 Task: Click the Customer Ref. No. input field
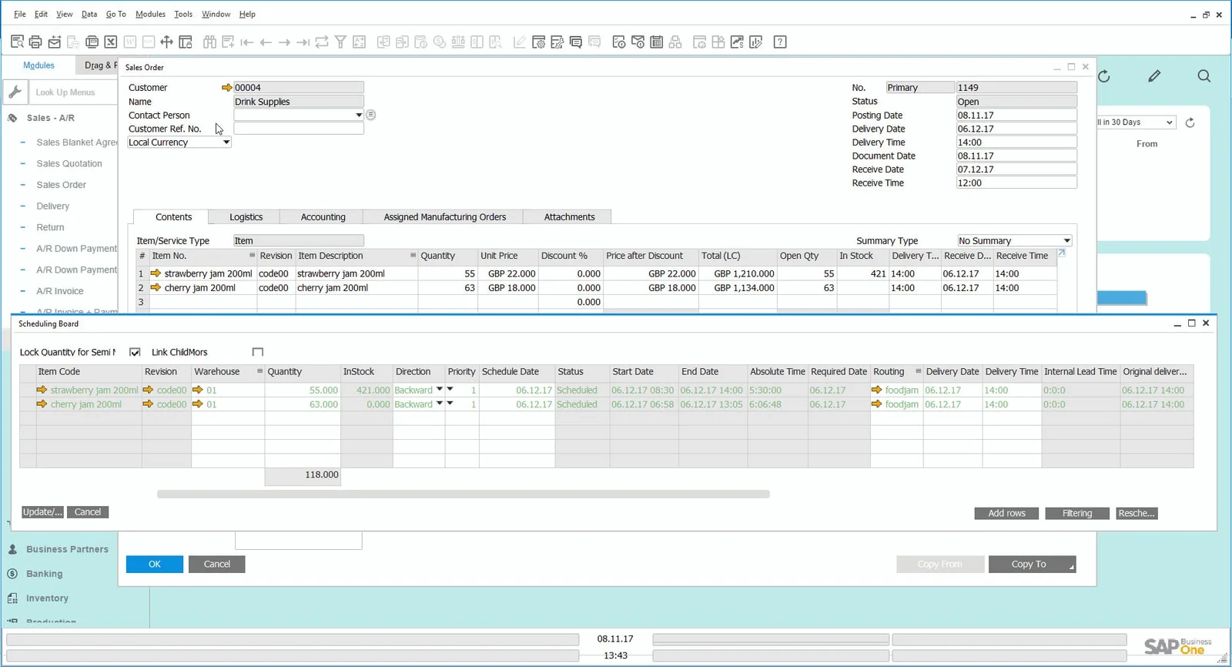click(x=299, y=129)
